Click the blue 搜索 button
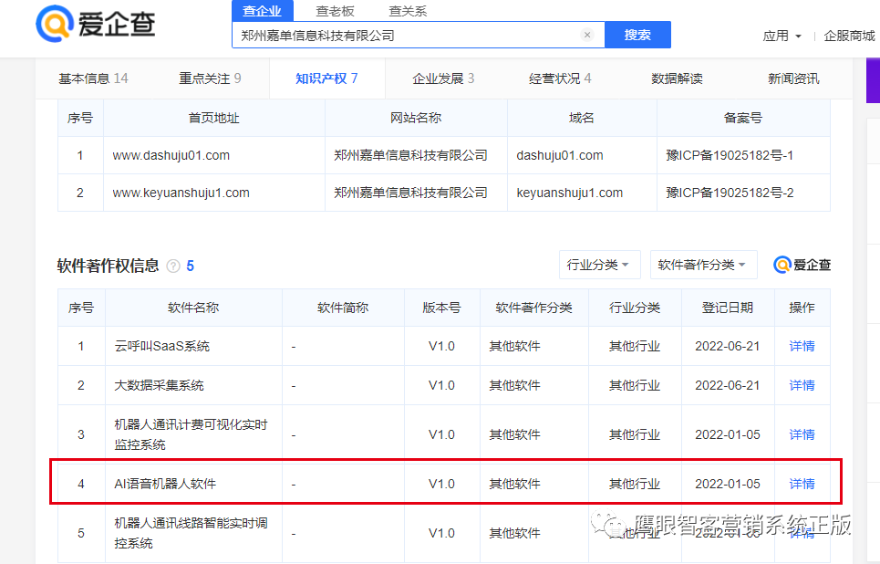This screenshot has height=564, width=880. [637, 34]
